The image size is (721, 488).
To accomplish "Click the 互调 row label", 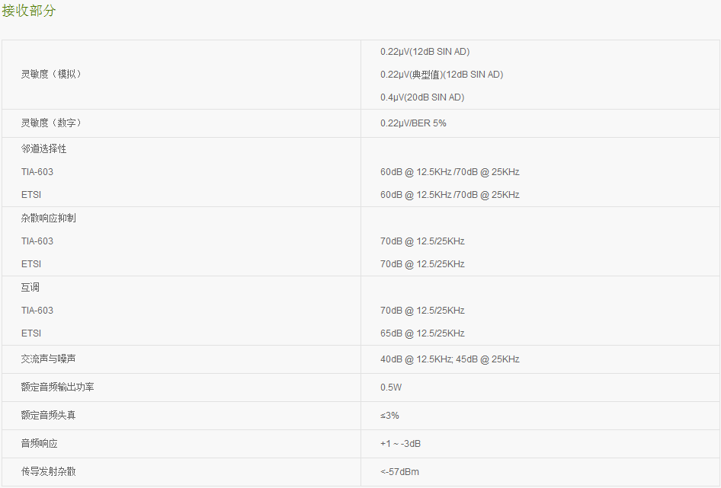I will [x=30, y=288].
